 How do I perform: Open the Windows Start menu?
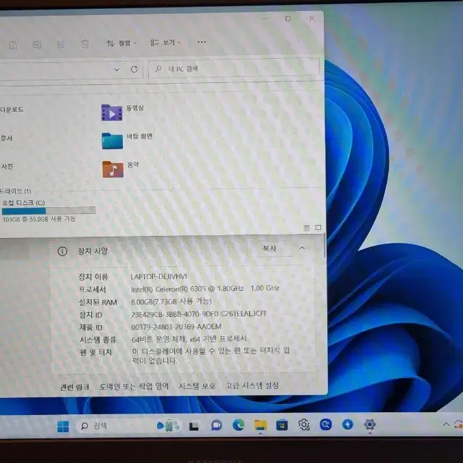(63, 427)
